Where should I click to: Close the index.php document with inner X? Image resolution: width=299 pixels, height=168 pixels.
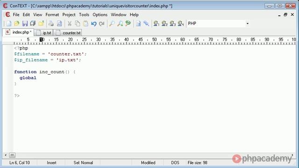point(292,14)
